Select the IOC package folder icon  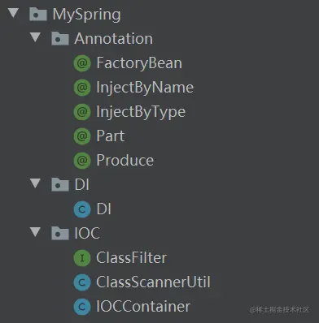pyautogui.click(x=60, y=233)
